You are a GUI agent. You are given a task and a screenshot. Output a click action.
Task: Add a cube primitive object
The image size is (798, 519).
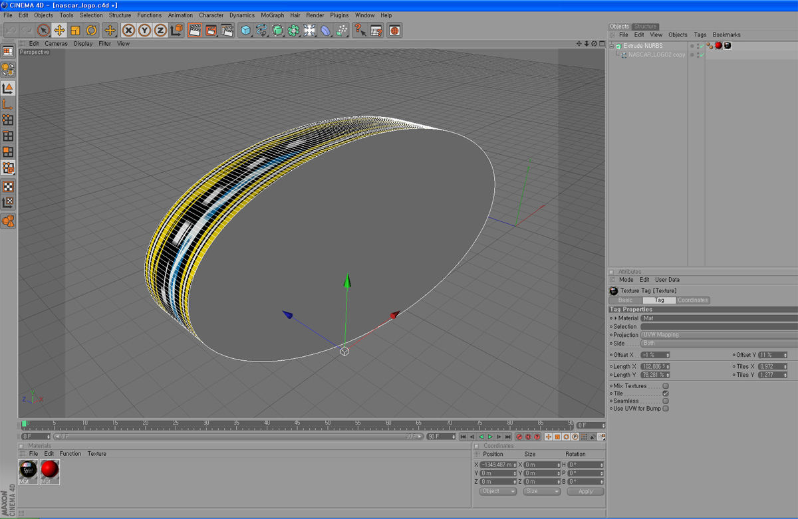[246, 30]
